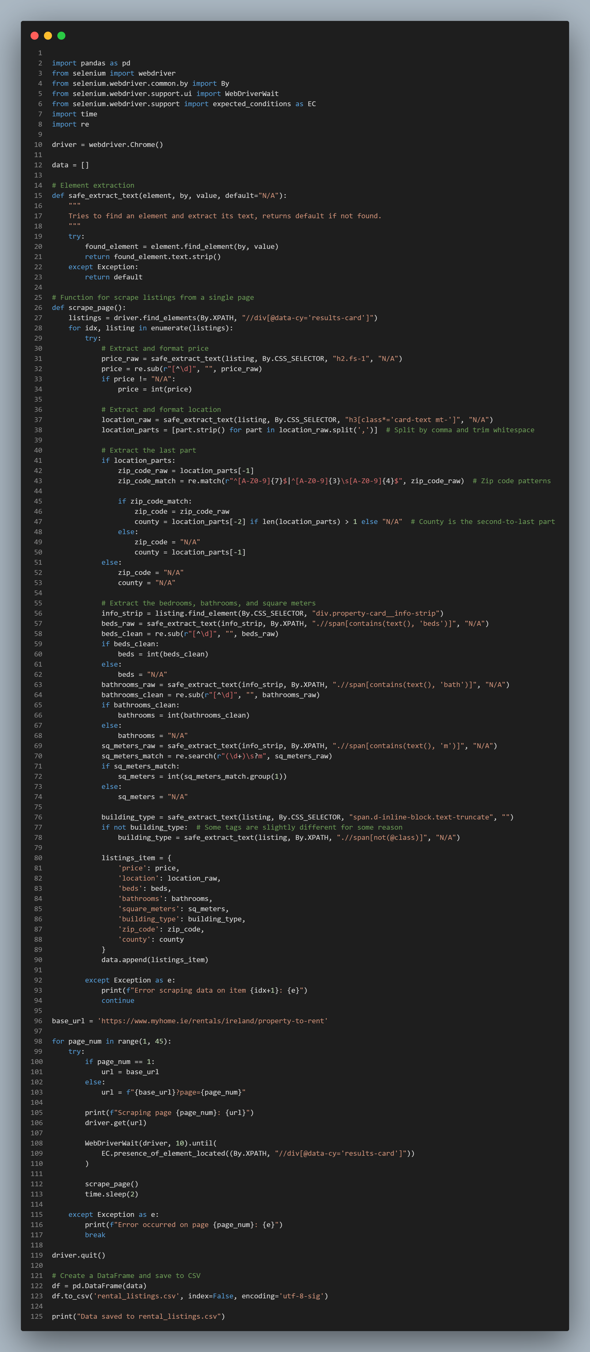The height and width of the screenshot is (1352, 590).
Task: Click the '# Element extraction' comment
Action: tap(93, 185)
